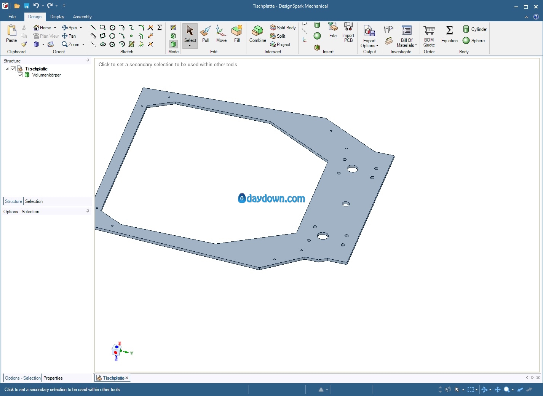Open the Combine tool

coord(258,34)
